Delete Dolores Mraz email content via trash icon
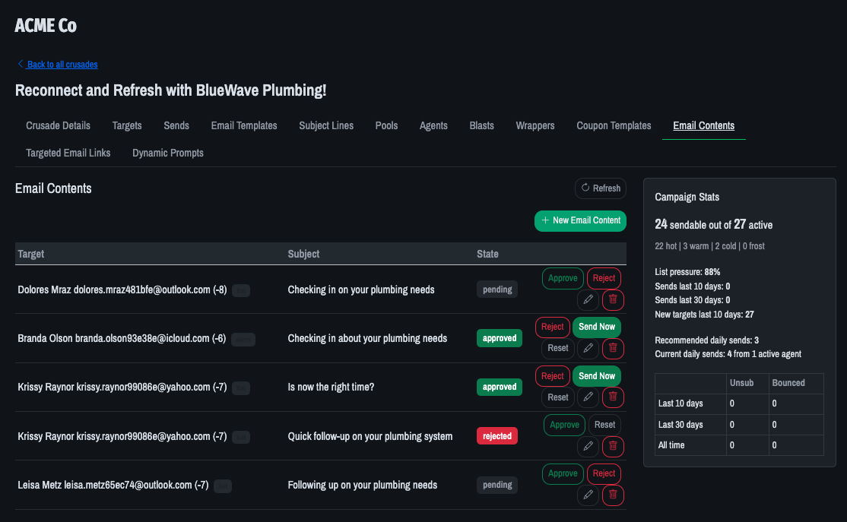847x522 pixels. [613, 299]
